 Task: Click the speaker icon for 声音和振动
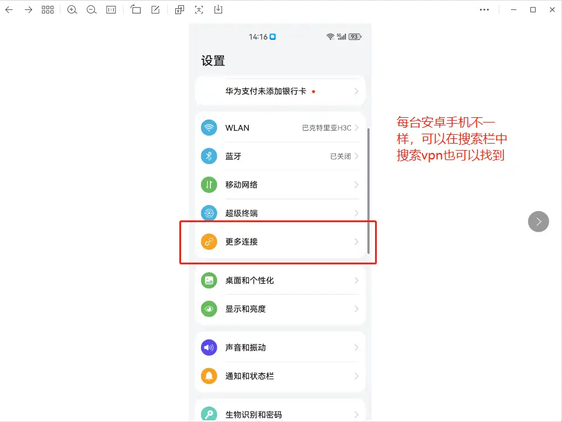[209, 348]
